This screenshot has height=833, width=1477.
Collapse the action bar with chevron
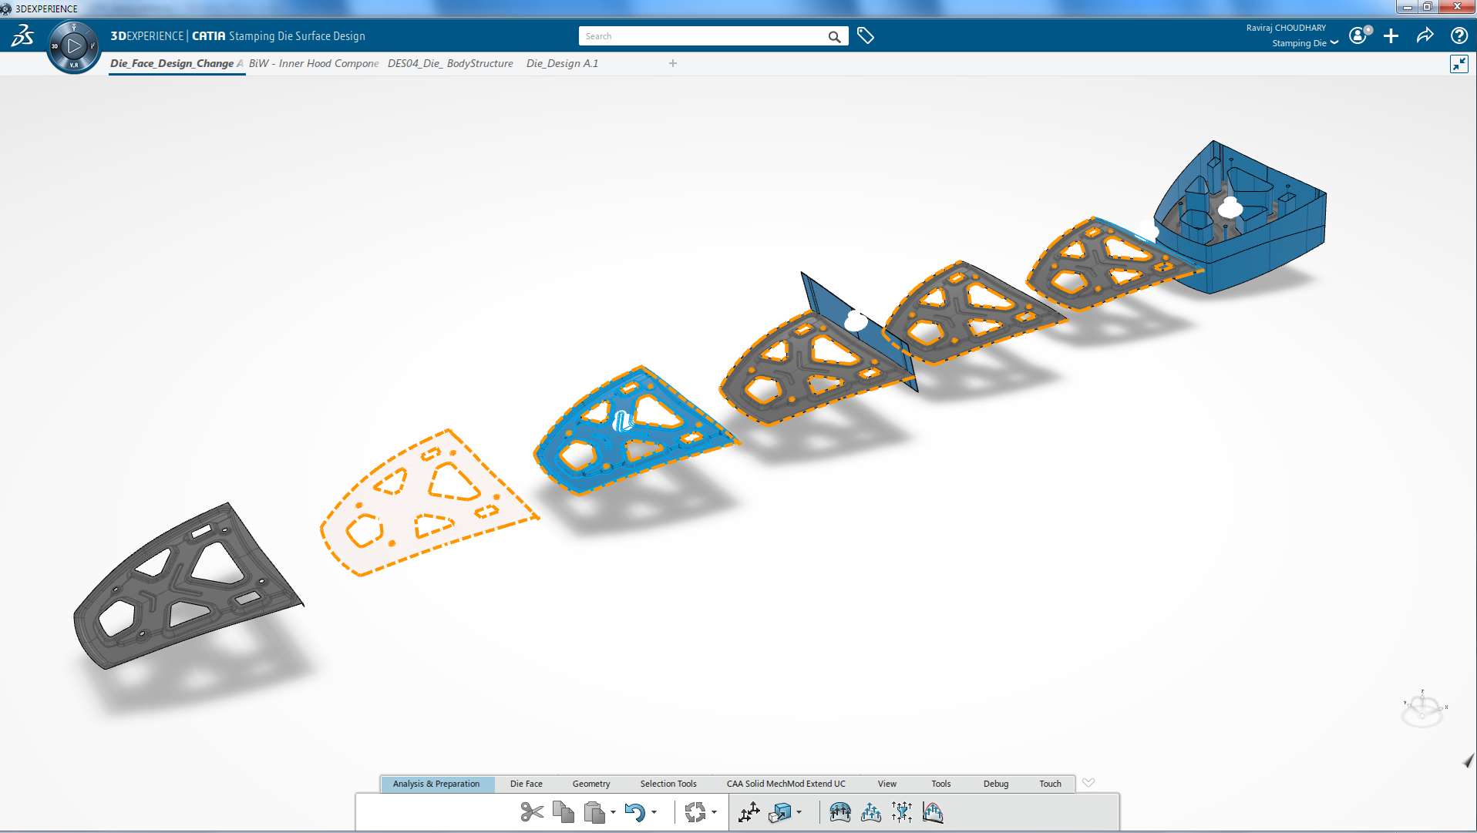click(x=1088, y=783)
